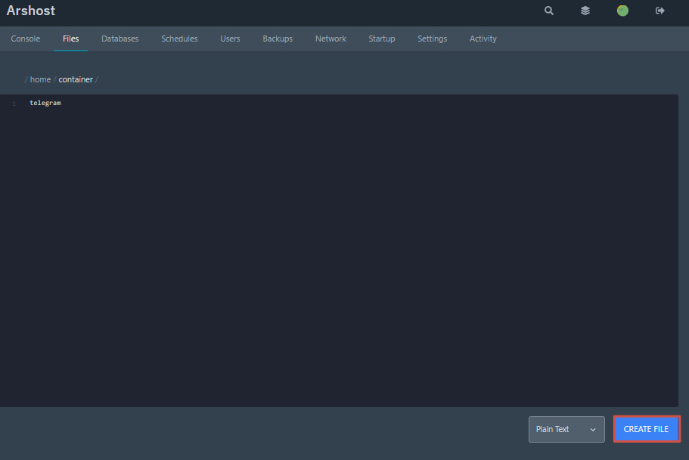689x460 pixels.
Task: View the Activity tab
Action: (x=483, y=39)
